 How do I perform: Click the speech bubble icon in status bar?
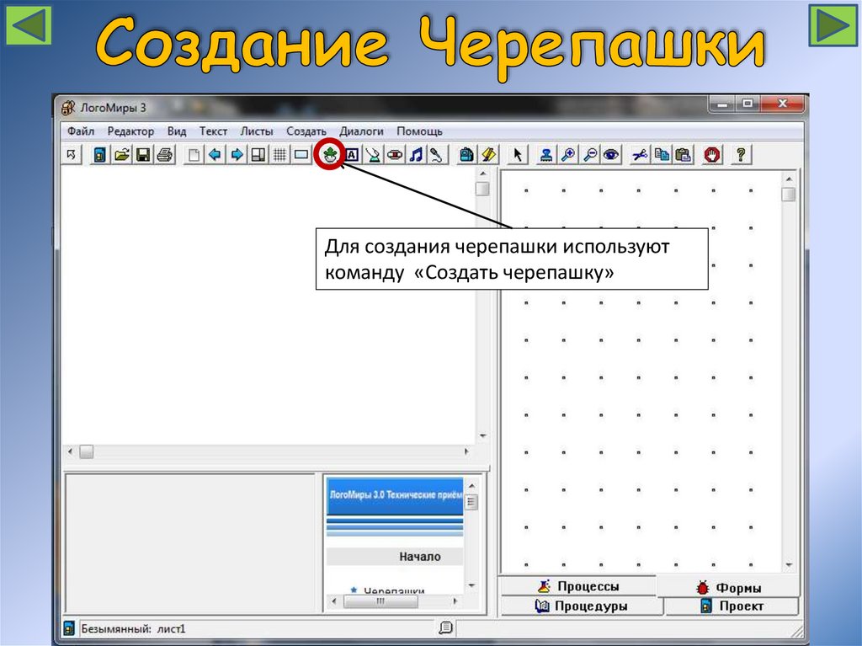[x=446, y=627]
